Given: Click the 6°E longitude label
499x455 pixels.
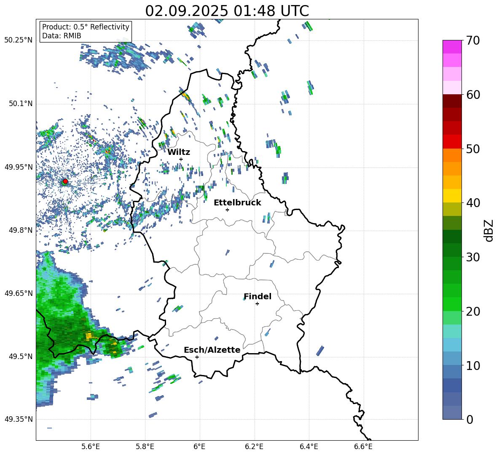Looking at the screenshot, I should point(199,447).
